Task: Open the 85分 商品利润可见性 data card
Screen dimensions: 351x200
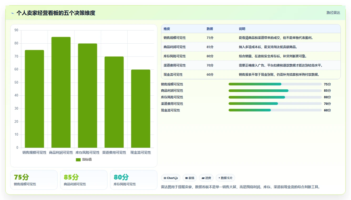Action: point(84,180)
